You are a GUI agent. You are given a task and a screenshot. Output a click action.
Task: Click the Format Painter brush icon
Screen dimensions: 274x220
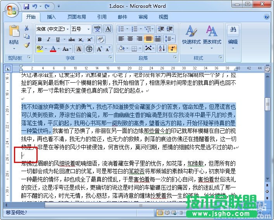(x=27, y=45)
